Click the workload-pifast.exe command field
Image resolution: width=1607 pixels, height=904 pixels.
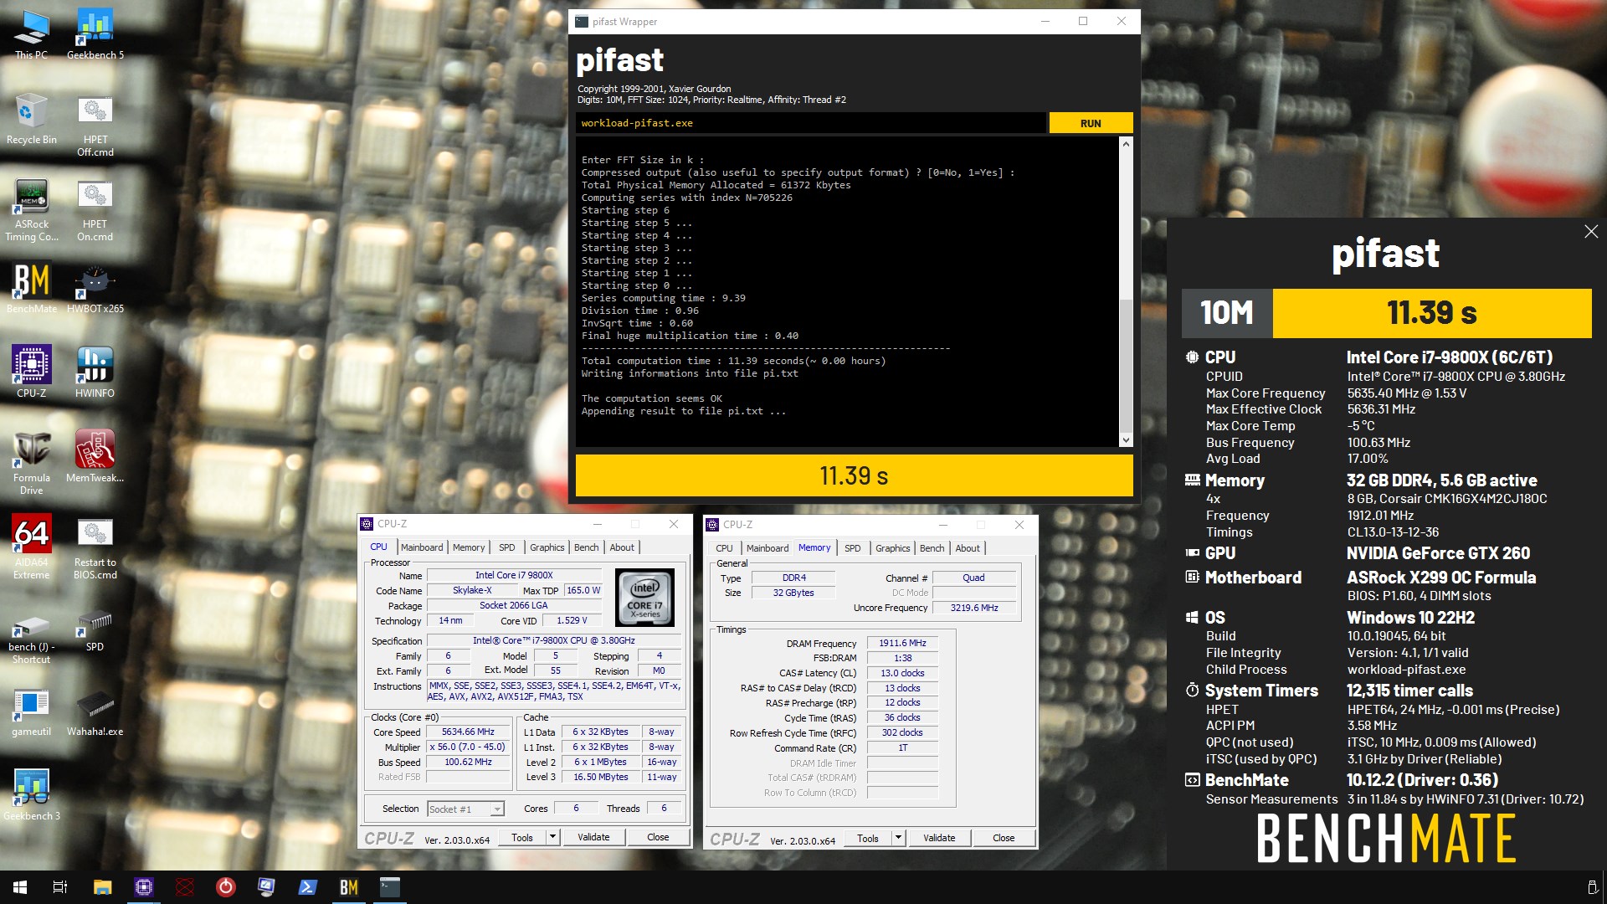[810, 123]
